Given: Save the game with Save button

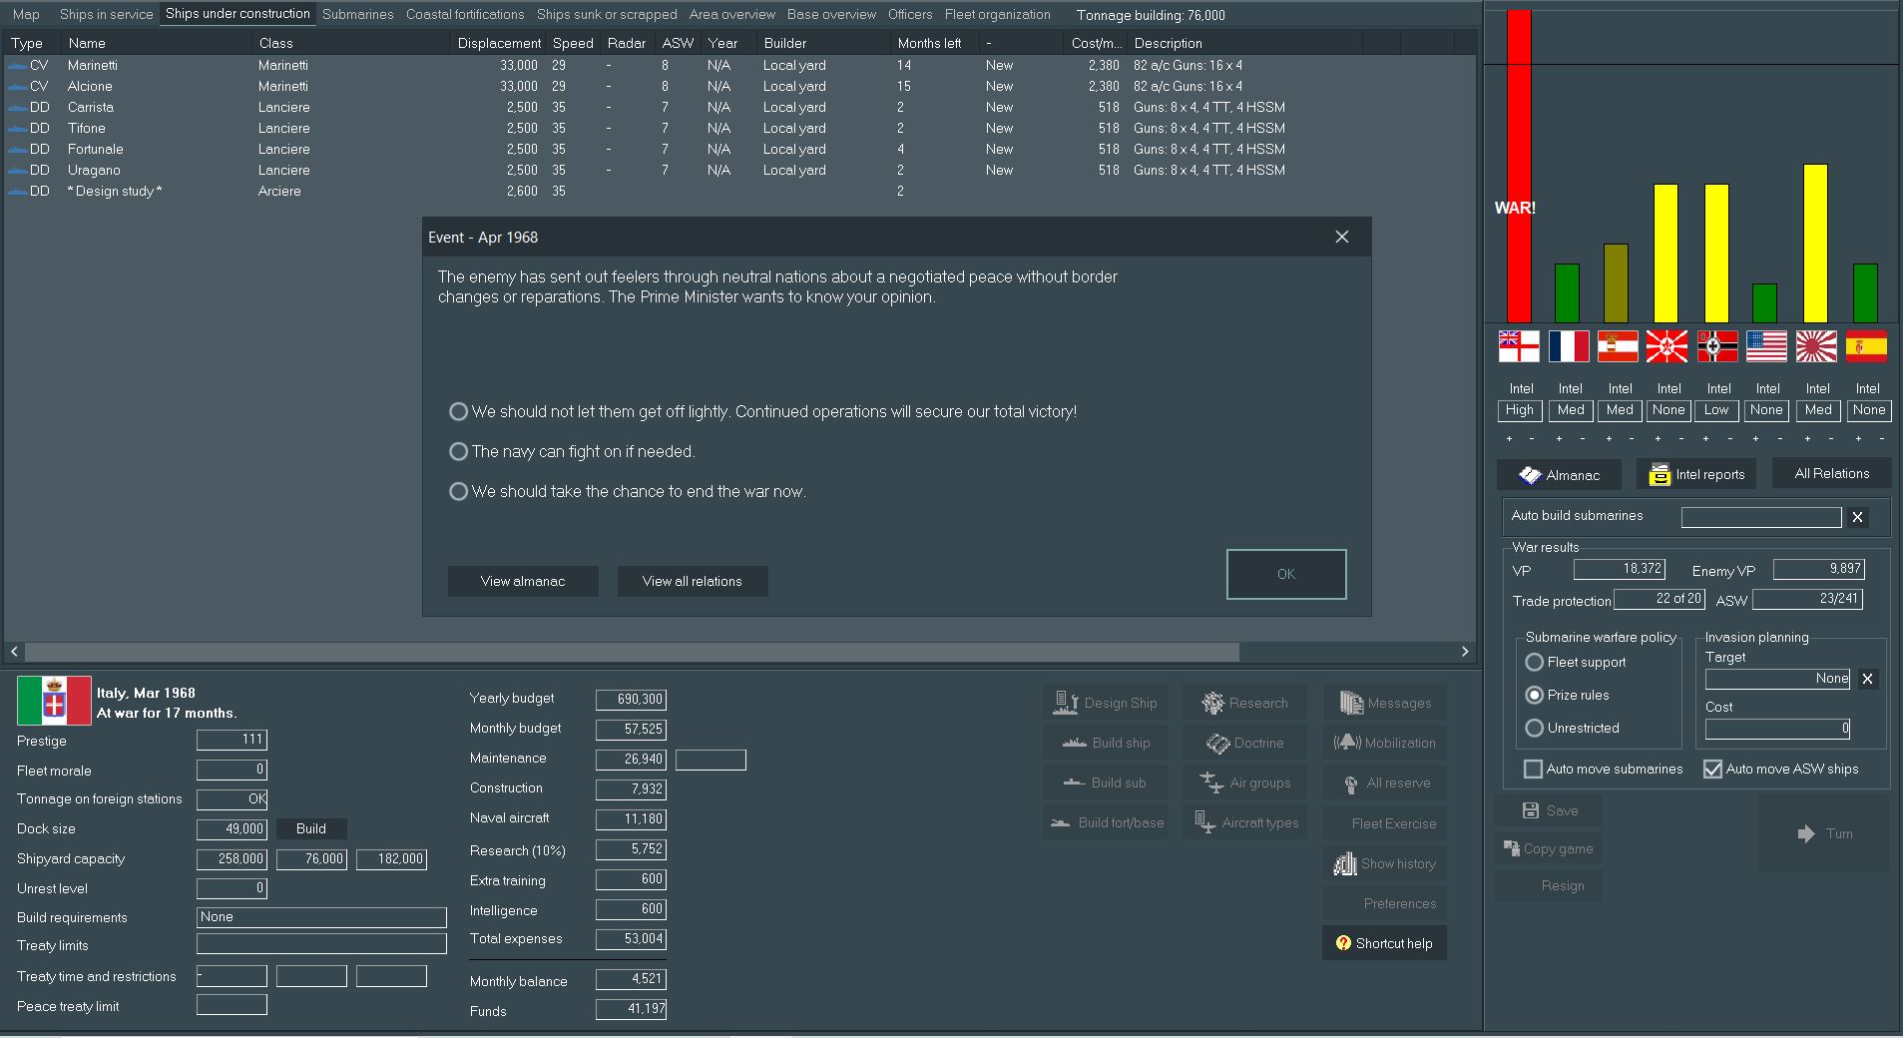Looking at the screenshot, I should pyautogui.click(x=1550, y=810).
